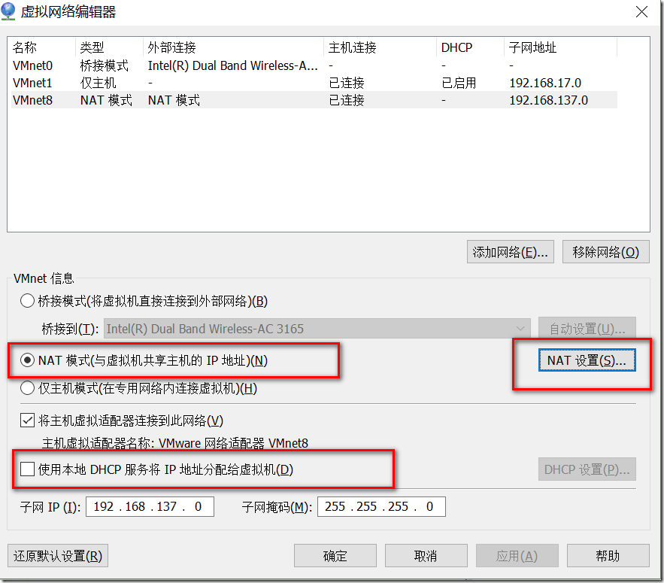Open 帮助 for the network editor
The height and width of the screenshot is (583, 664).
point(608,555)
